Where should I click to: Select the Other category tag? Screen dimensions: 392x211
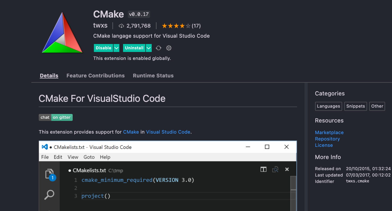[x=377, y=106]
